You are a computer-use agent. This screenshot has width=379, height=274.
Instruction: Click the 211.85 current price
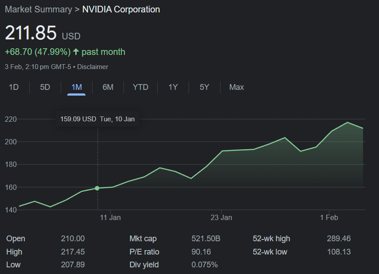[x=31, y=33]
